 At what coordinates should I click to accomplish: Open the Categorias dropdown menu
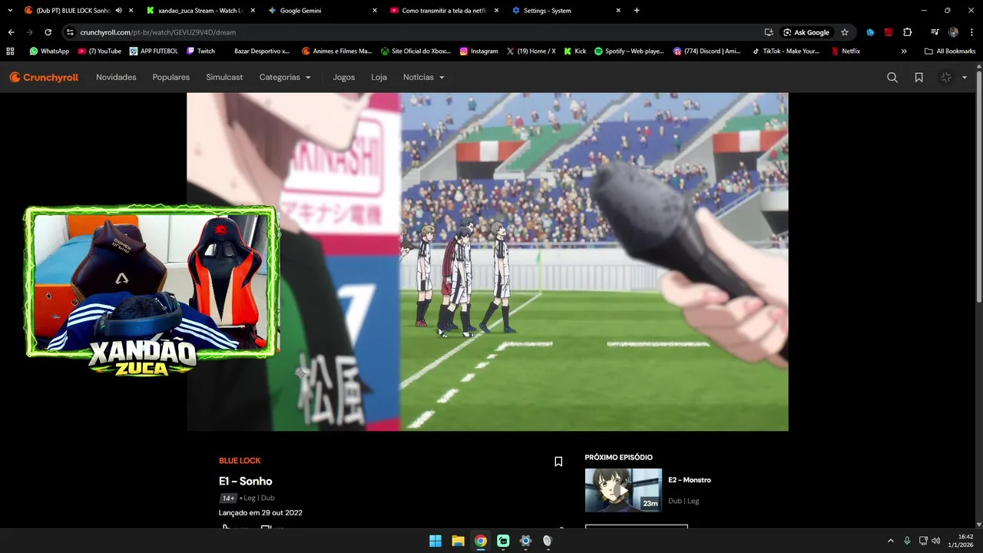click(285, 78)
